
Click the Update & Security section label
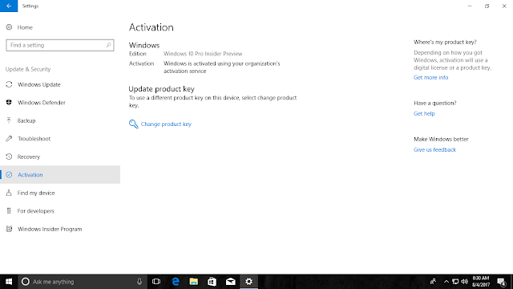(28, 69)
